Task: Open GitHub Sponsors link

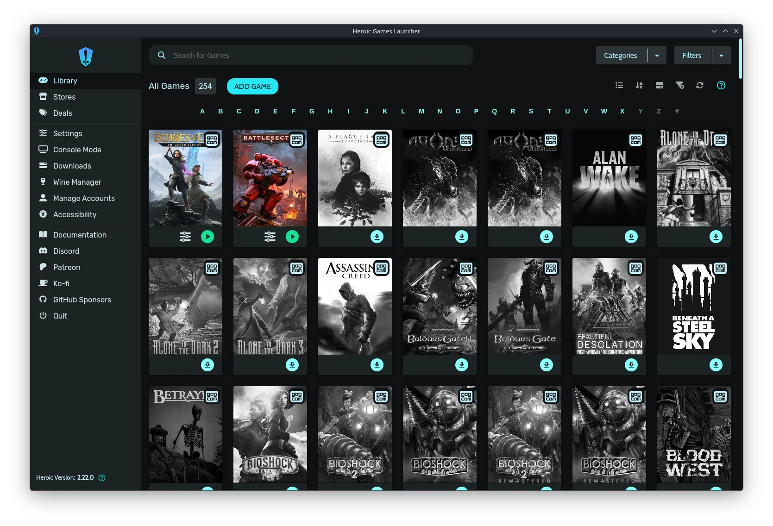Action: point(86,300)
